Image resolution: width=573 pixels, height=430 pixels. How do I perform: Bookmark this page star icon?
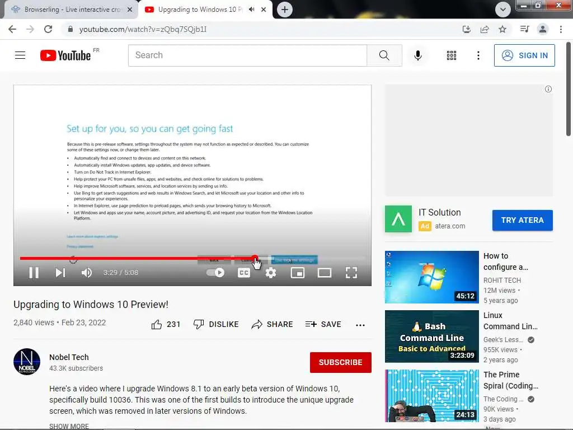[502, 29]
